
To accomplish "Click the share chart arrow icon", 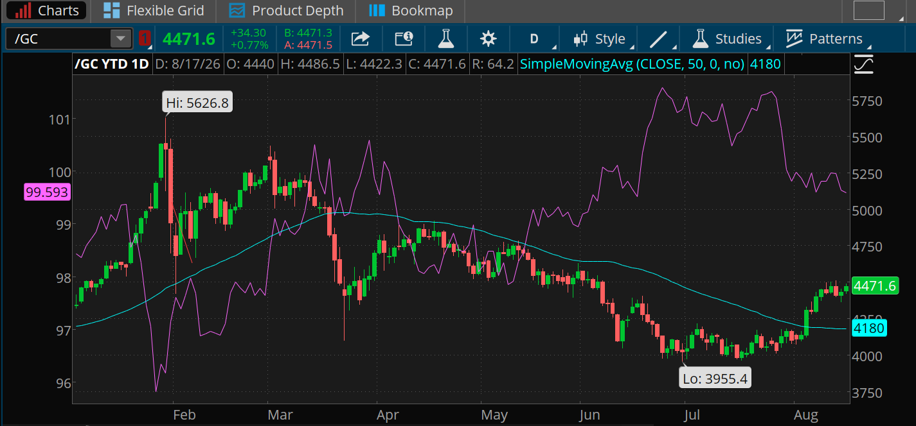I will [x=361, y=39].
